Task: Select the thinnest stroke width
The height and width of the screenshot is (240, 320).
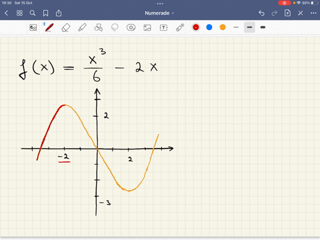Action: tap(236, 27)
